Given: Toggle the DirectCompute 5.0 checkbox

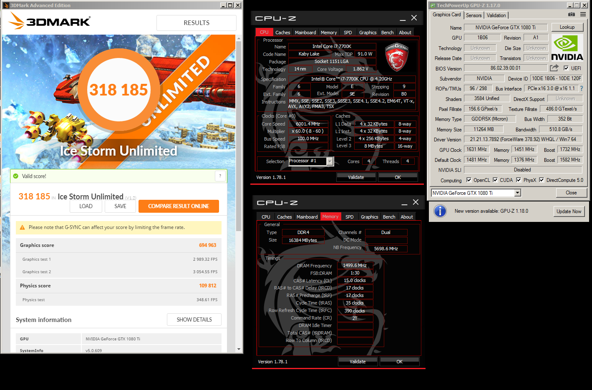Looking at the screenshot, I should 542,180.
